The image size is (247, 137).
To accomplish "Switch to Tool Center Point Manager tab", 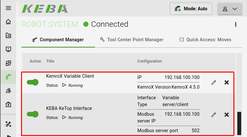I will tap(131, 40).
